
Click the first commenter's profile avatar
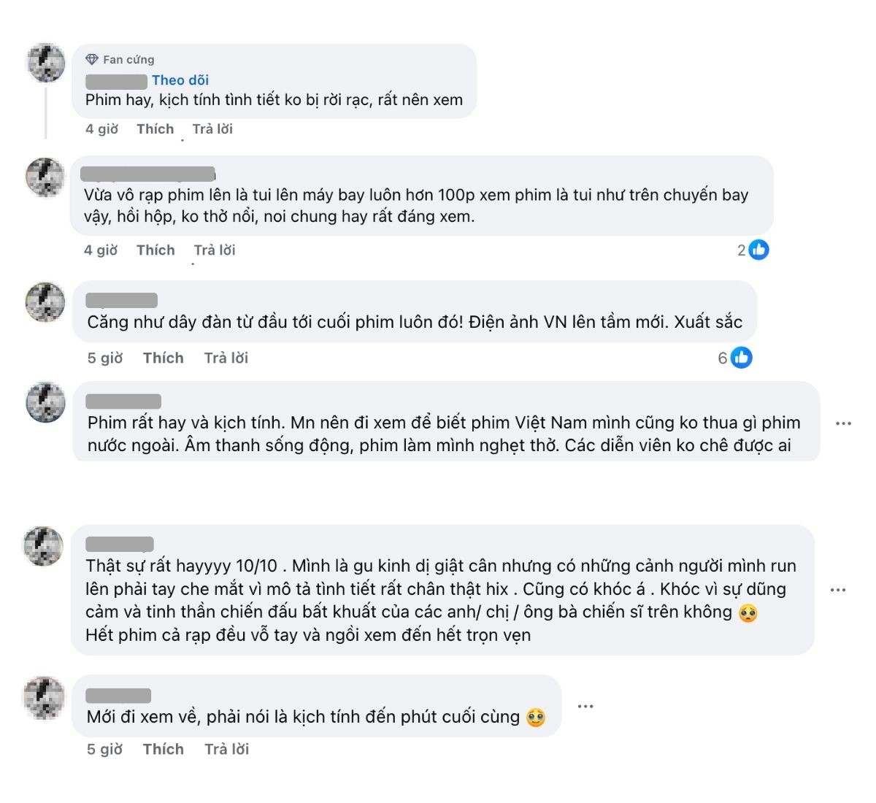click(x=45, y=64)
